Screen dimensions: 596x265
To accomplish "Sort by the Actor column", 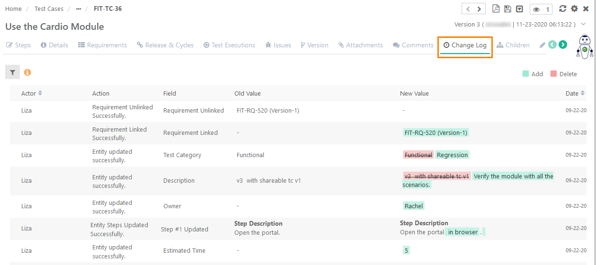I will coord(40,93).
